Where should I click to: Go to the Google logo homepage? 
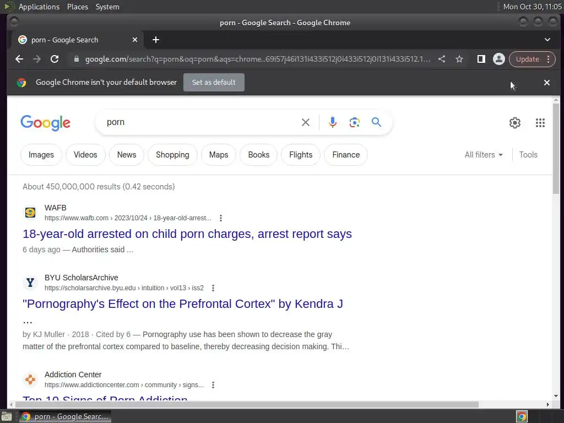[45, 123]
